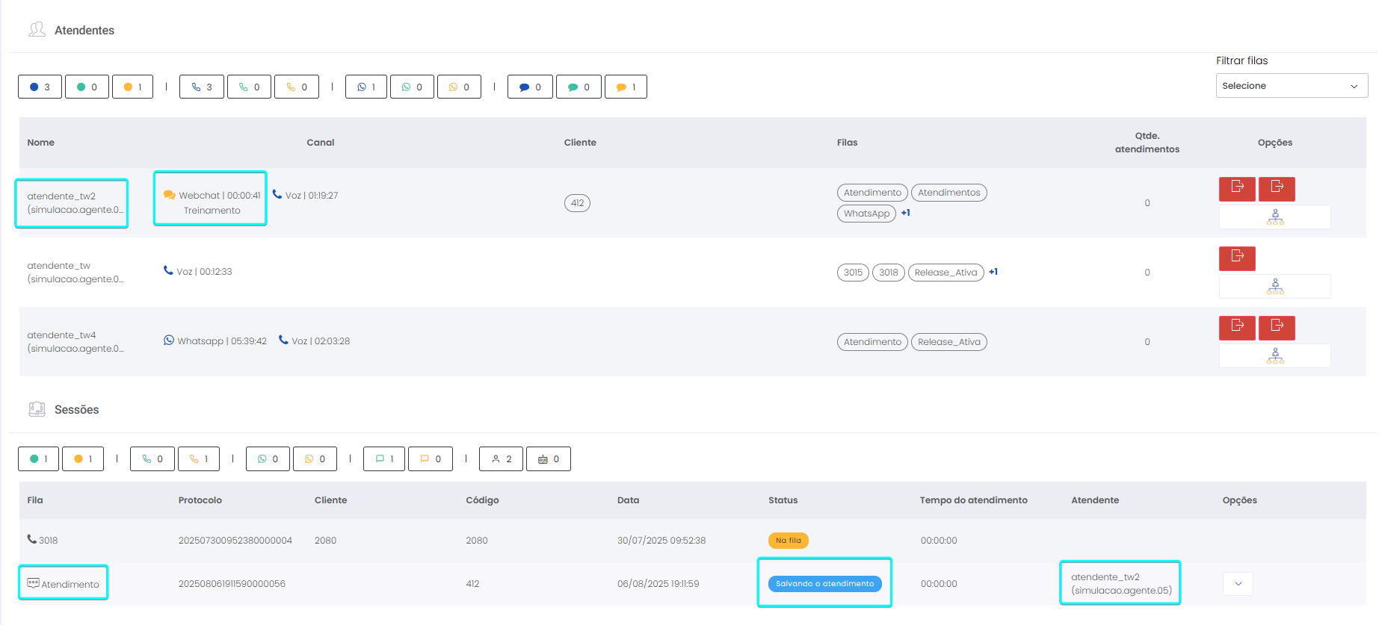Click blue phone filter showing 3

(202, 87)
